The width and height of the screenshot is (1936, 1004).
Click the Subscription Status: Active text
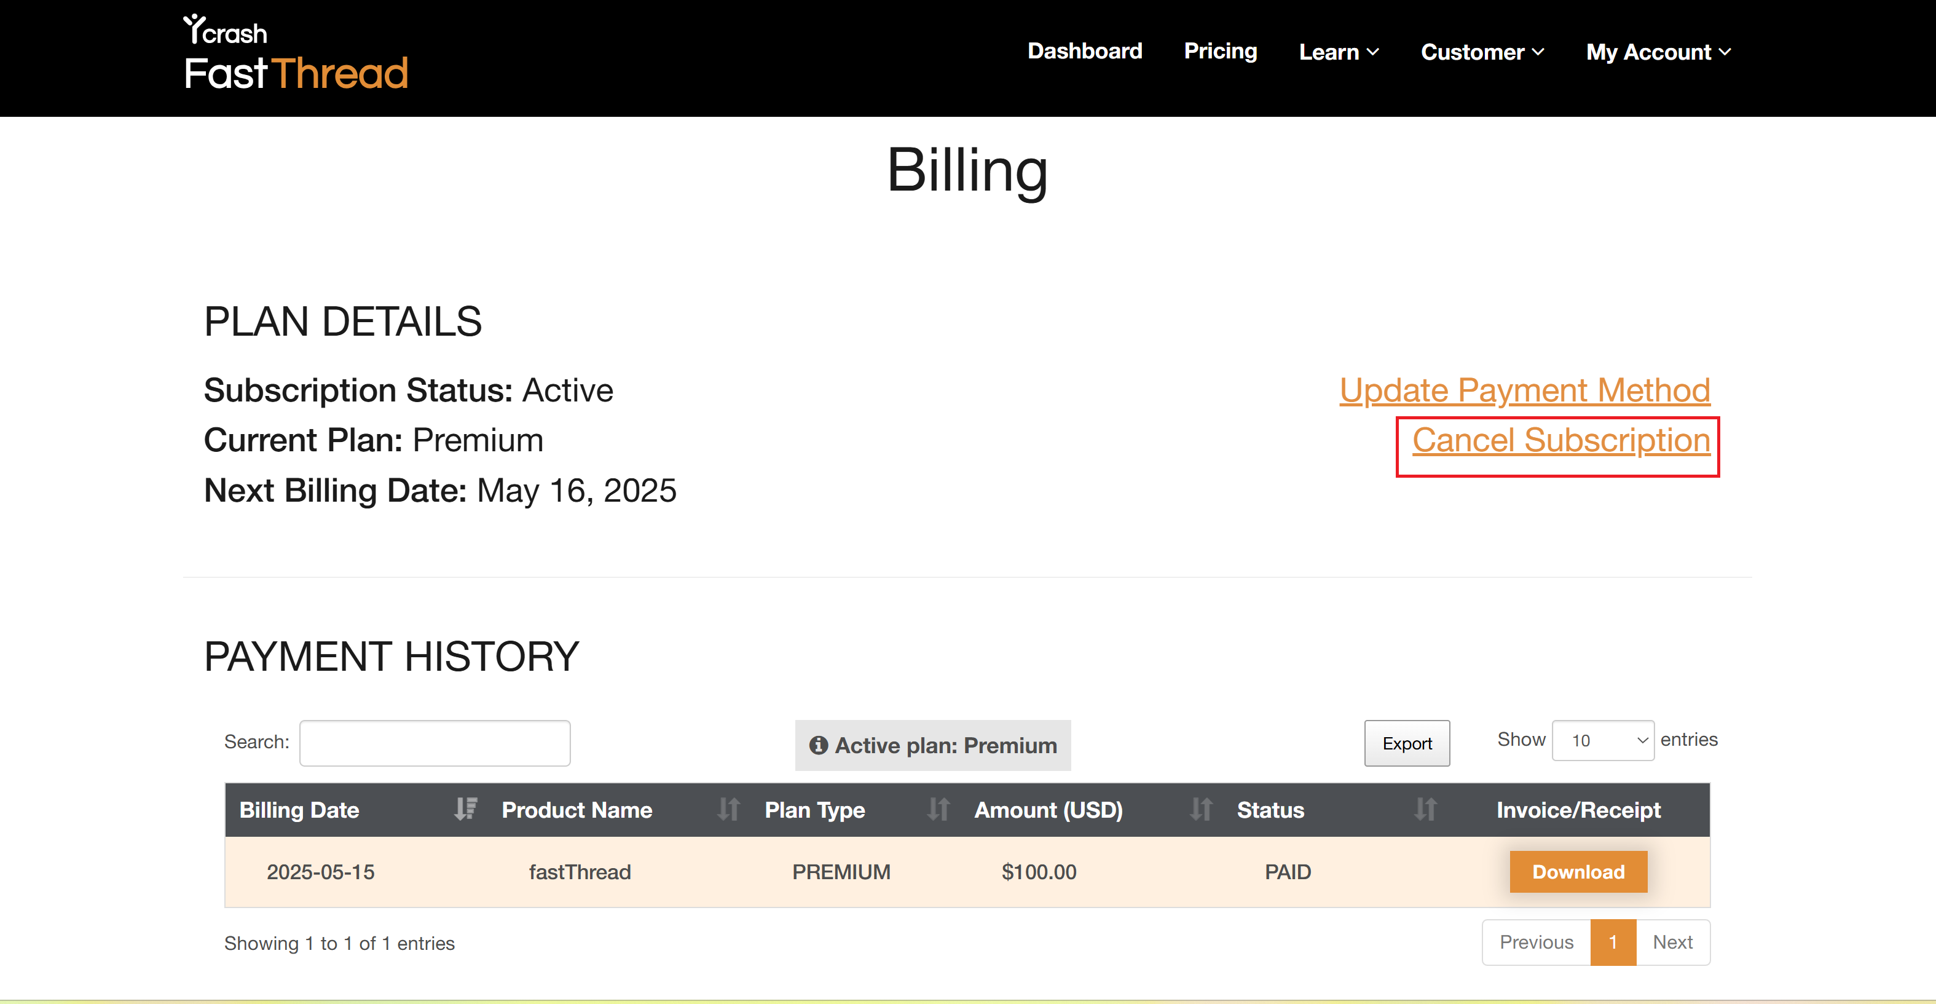click(409, 390)
